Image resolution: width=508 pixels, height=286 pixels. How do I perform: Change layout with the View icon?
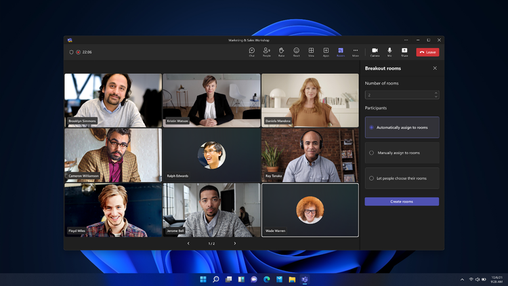click(311, 52)
